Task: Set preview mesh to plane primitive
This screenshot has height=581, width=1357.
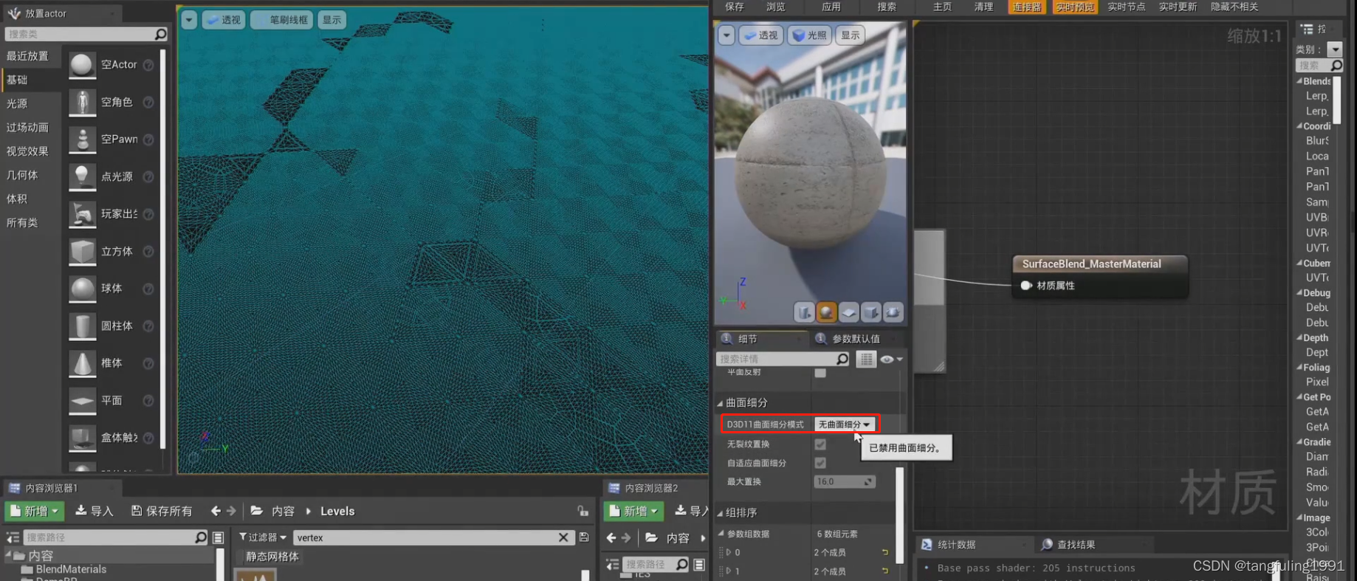Action: point(848,312)
